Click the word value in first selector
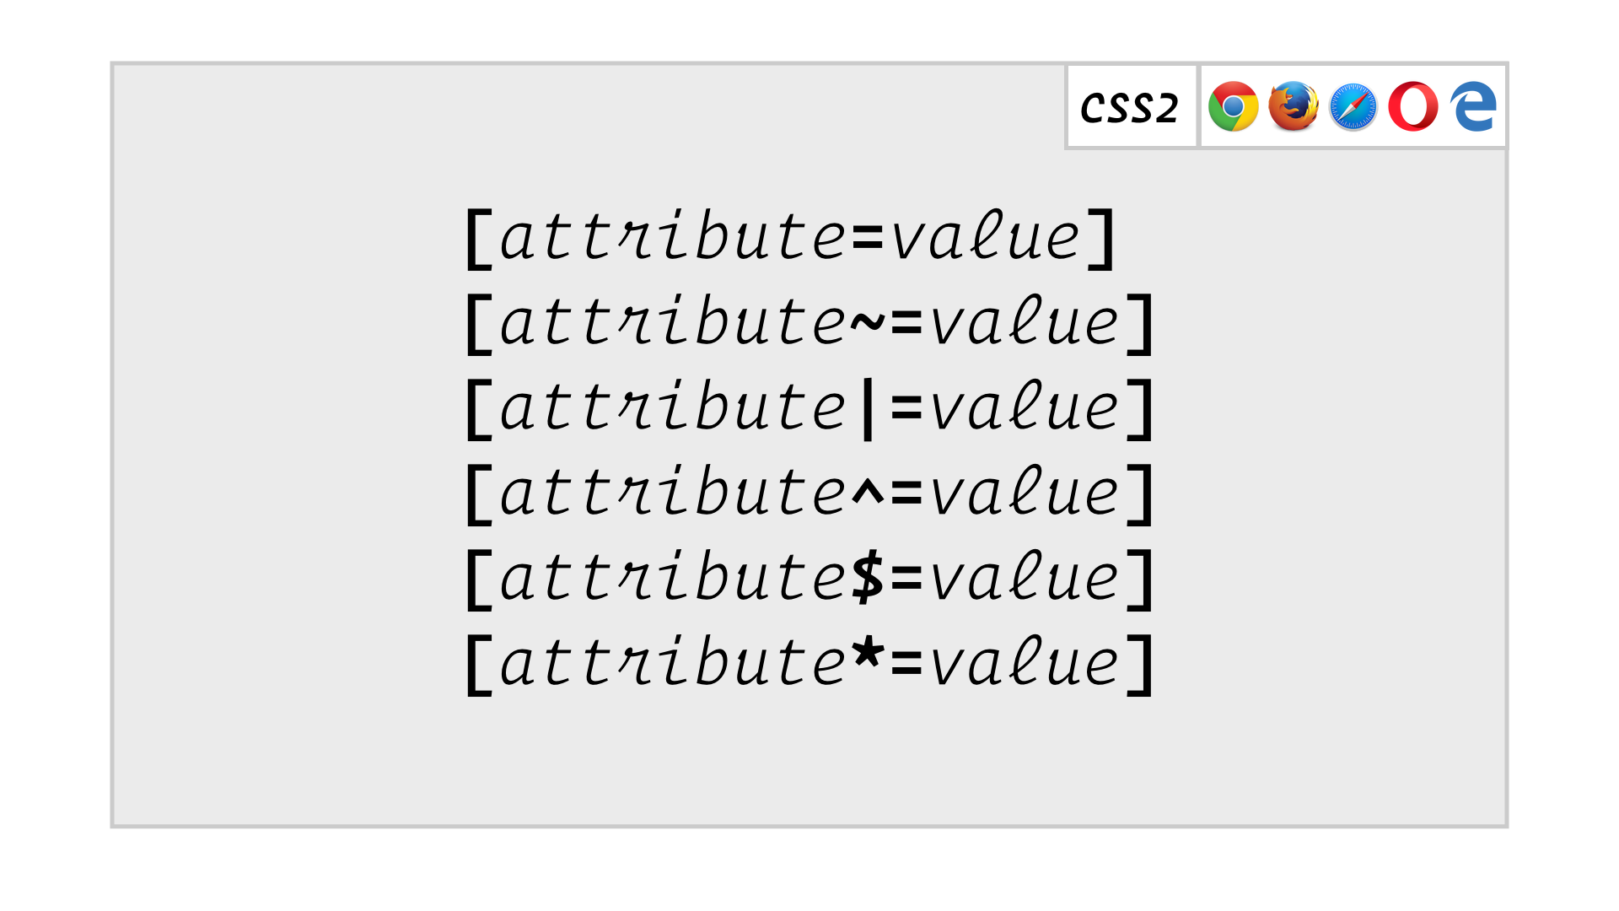Image resolution: width=1619 pixels, height=911 pixels. tap(986, 237)
